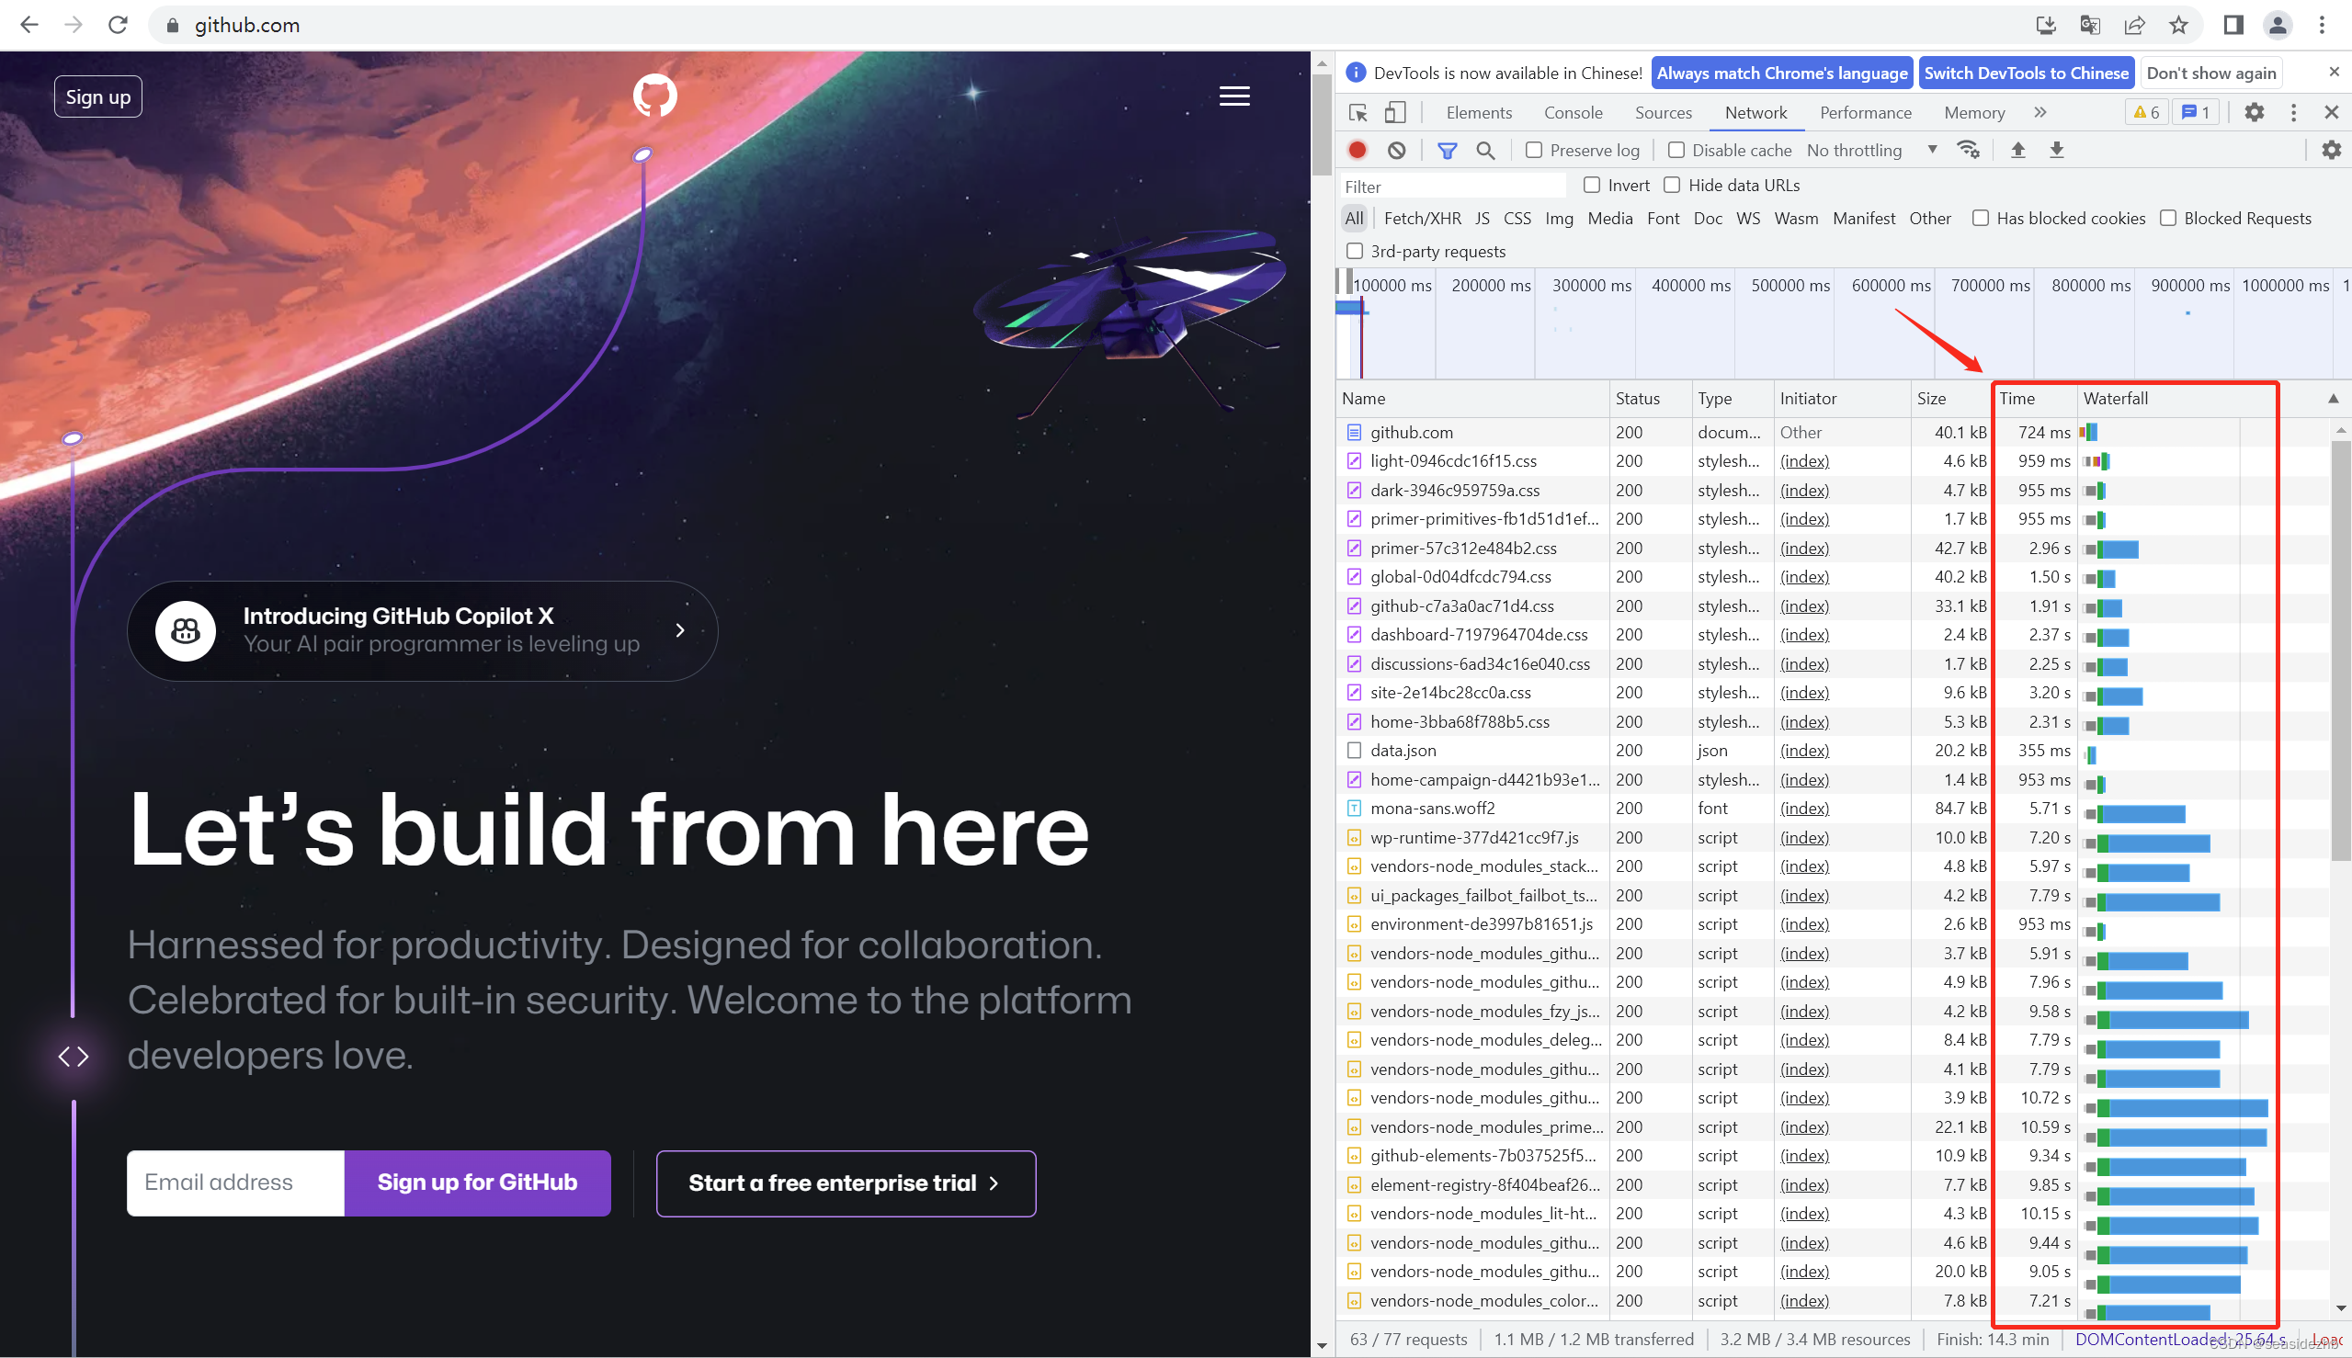Check Disable cache option
Image resolution: width=2352 pixels, height=1358 pixels.
pos(1676,150)
